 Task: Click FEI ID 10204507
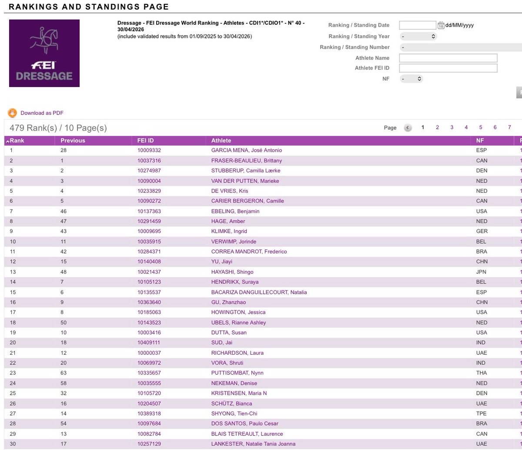149,403
